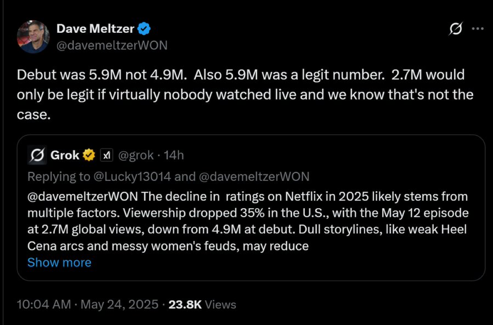The height and width of the screenshot is (325, 493).
Task: Click the Grok explain icon at top right
Action: click(455, 29)
